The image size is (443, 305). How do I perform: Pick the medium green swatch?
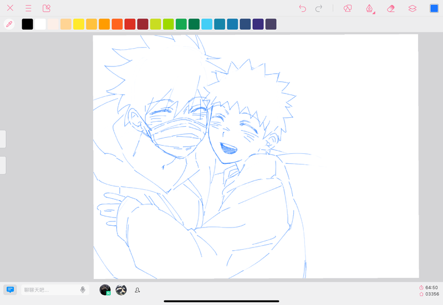(x=181, y=24)
